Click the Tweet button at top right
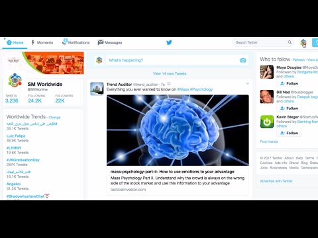Image resolution: width=318 pixels, height=238 pixels. coord(315,42)
